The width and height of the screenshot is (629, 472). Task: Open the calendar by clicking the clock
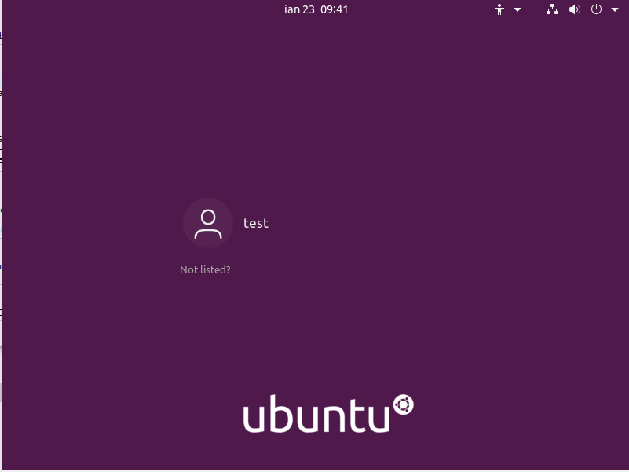click(316, 9)
